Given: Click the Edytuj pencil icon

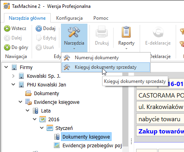Looking at the screenshot, I should (x=39, y=38).
